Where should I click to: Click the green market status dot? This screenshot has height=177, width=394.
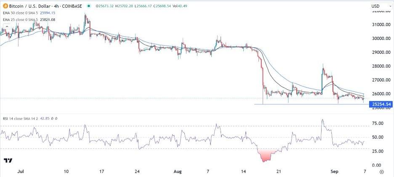tap(88, 6)
